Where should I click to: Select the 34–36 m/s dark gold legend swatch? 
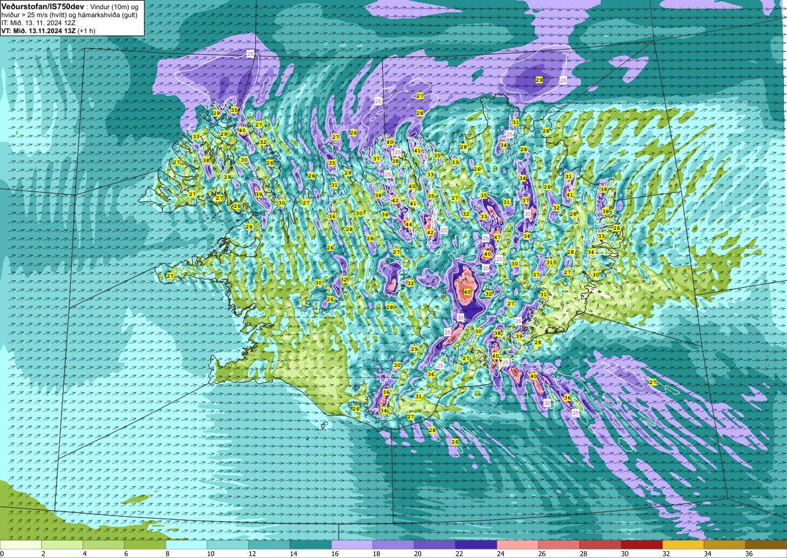[724, 544]
